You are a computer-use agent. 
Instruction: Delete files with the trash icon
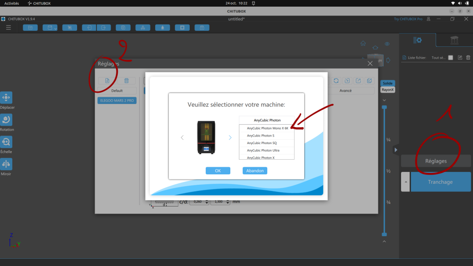tap(468, 58)
